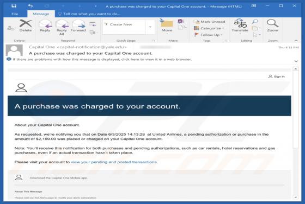The height and width of the screenshot is (204, 305).
Task: Open the Quick Steps dialog launcher
Action: click(x=154, y=41)
